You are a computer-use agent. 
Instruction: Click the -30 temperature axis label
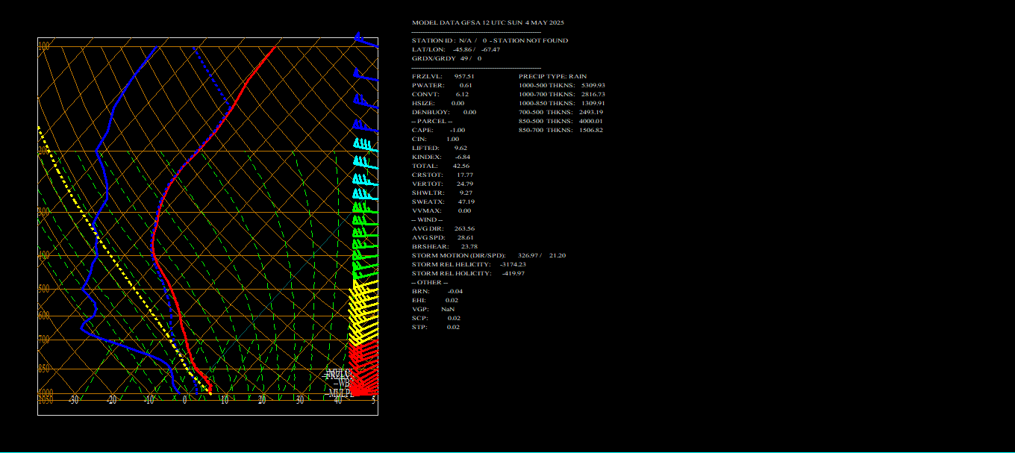73,400
